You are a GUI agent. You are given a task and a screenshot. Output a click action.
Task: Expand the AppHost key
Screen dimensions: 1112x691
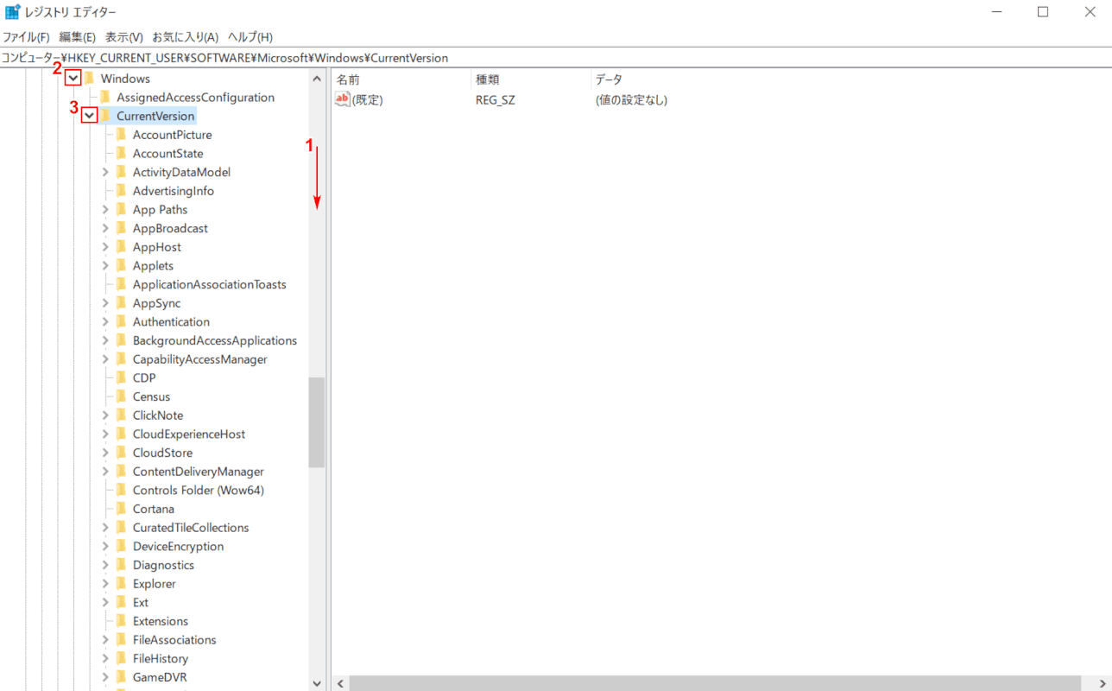(x=105, y=247)
